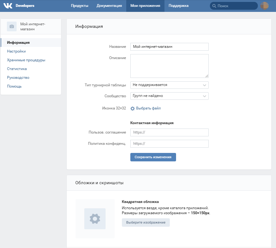
Task: Click the Выберите изображение button
Action: 146,222
